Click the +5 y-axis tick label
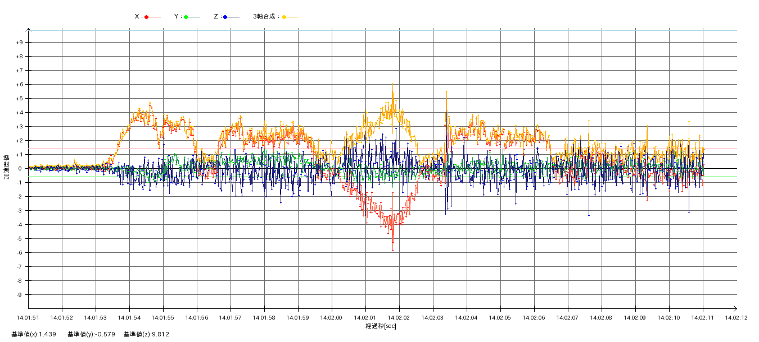 pyautogui.click(x=19, y=99)
